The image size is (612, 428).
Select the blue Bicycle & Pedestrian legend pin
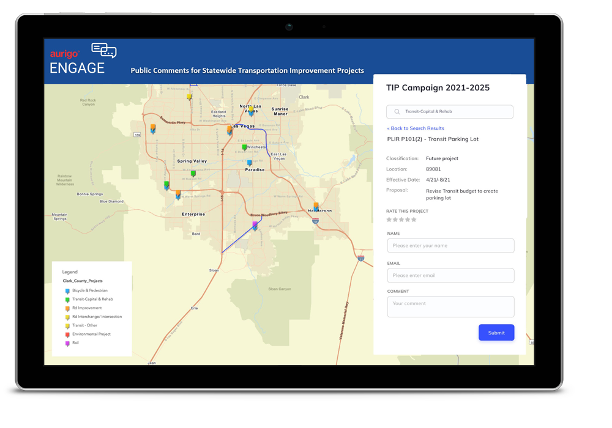[67, 291]
